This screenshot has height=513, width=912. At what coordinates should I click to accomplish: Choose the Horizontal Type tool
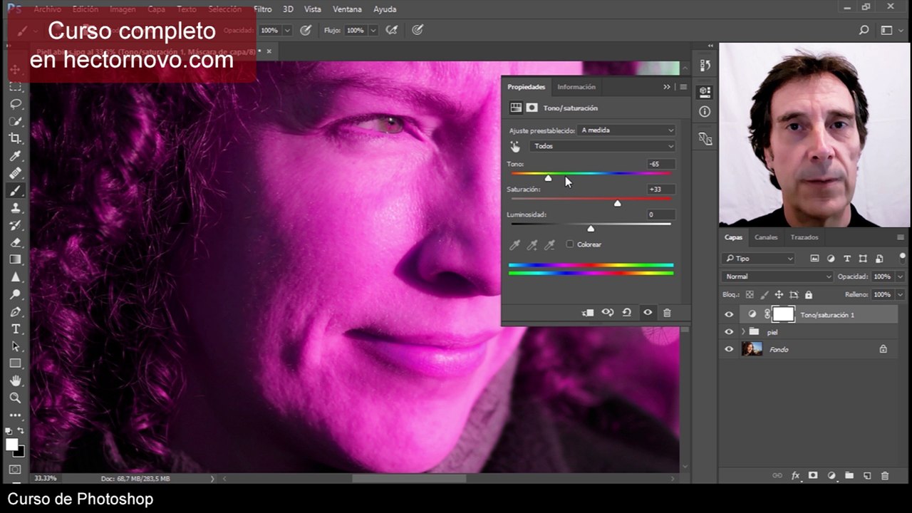(16, 329)
